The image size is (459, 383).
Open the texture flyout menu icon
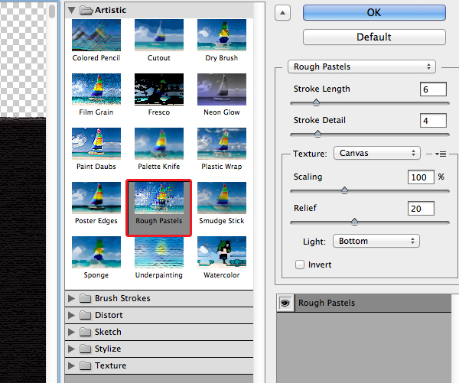440,154
